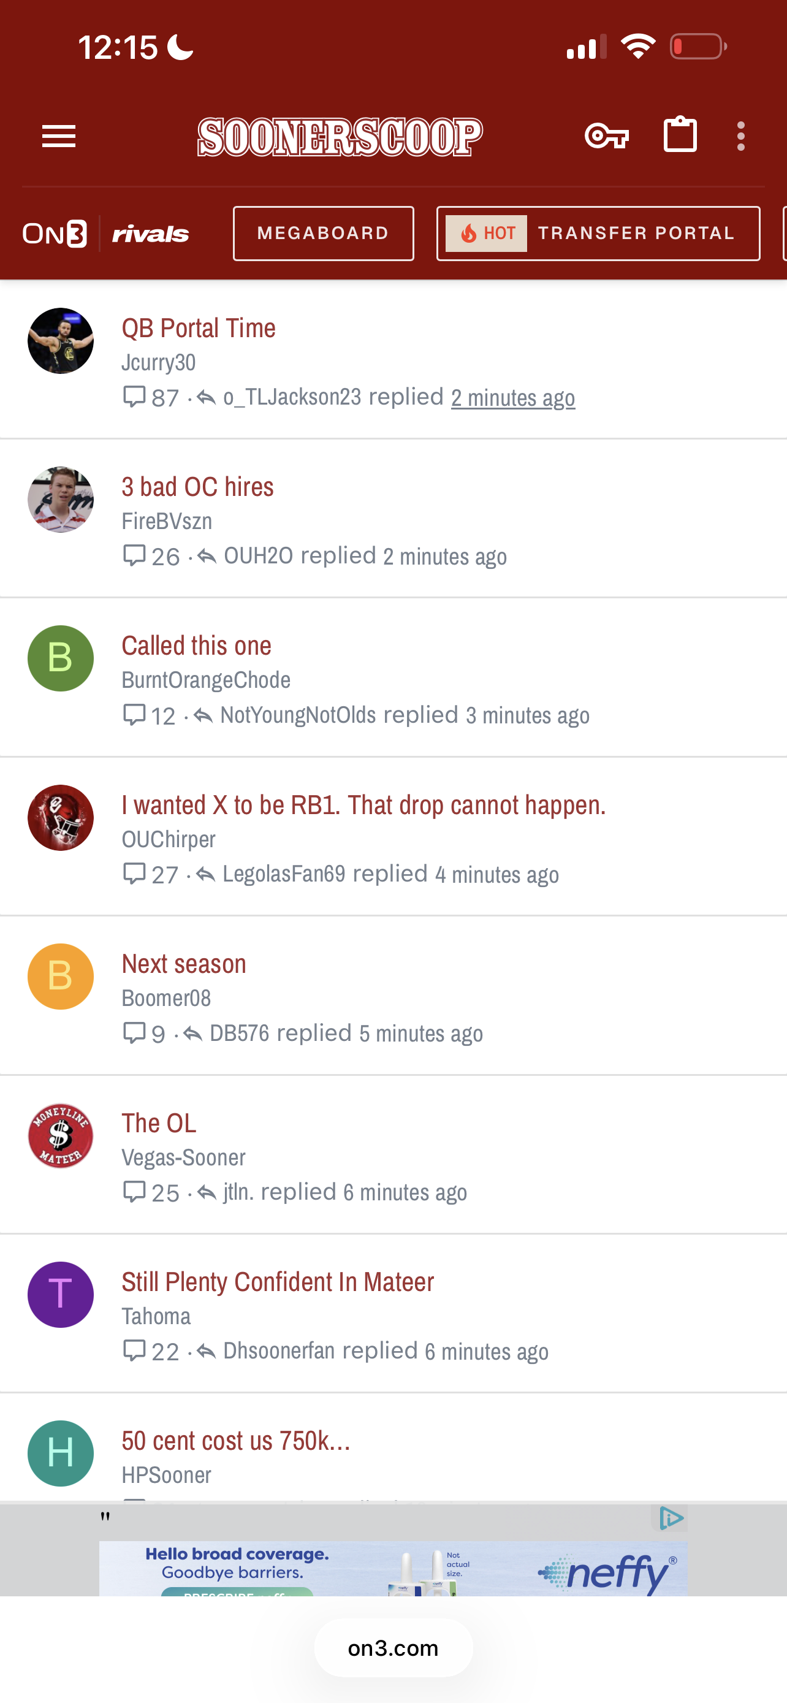Tap the On3 logo
The image size is (787, 1703).
coord(55,234)
